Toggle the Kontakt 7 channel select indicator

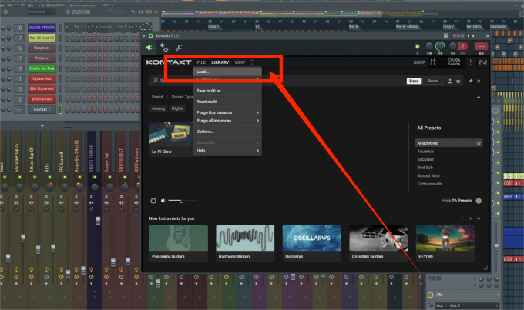(60, 109)
